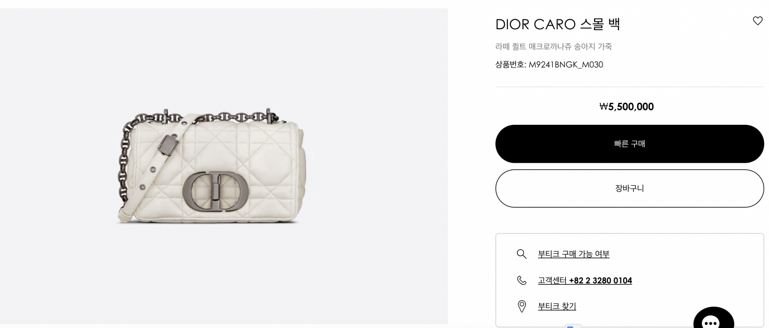Click the small blue widget tab below panel
This screenshot has height=328, width=769.
click(573, 326)
